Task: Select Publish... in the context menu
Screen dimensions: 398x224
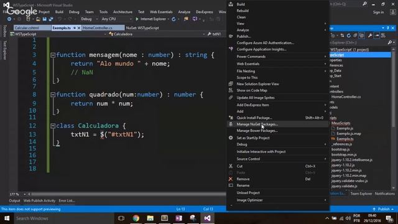Action: click(278, 36)
